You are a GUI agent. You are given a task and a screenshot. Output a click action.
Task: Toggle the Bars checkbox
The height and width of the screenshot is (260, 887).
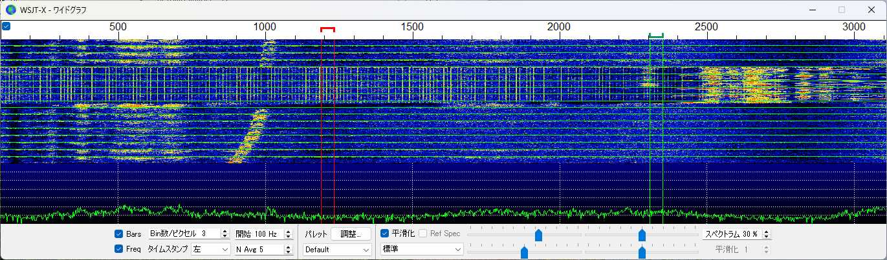click(118, 234)
